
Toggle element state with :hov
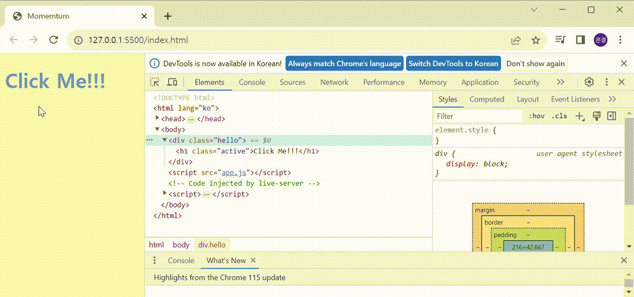537,116
